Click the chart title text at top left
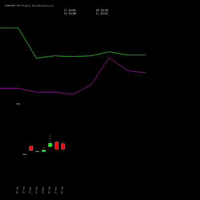This screenshot has height=200, width=200. pyautogui.click(x=29, y=6)
